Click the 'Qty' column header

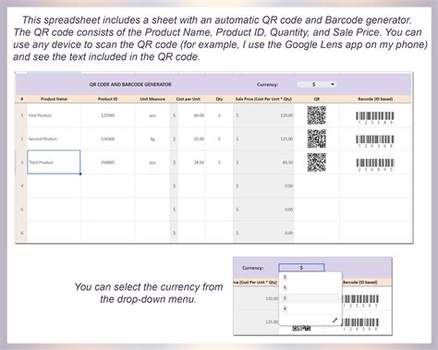point(219,99)
